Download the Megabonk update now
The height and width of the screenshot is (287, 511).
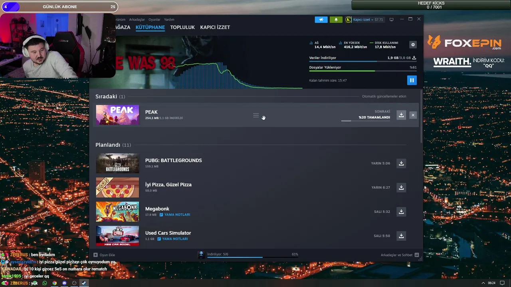(x=401, y=212)
